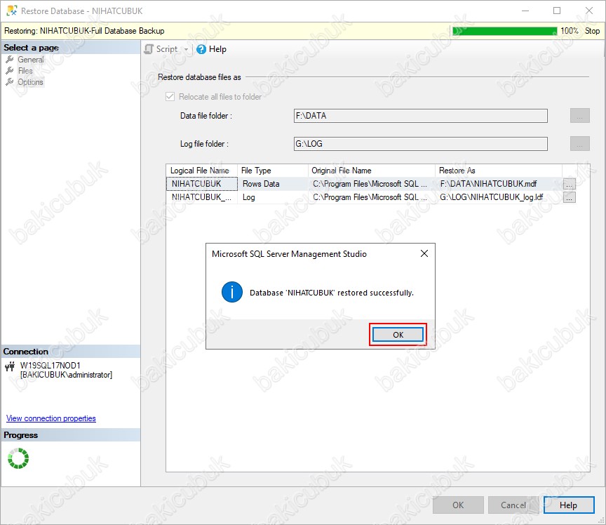Screen dimensions: 606x525
Task: Select the Original File Name column header
Action: coord(372,171)
